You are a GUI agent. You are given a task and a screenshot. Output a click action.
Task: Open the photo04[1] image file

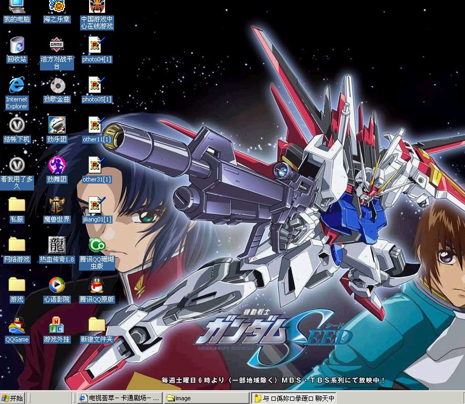[97, 45]
